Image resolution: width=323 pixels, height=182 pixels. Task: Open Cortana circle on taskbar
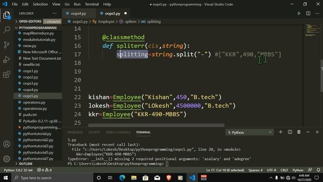[99, 177]
